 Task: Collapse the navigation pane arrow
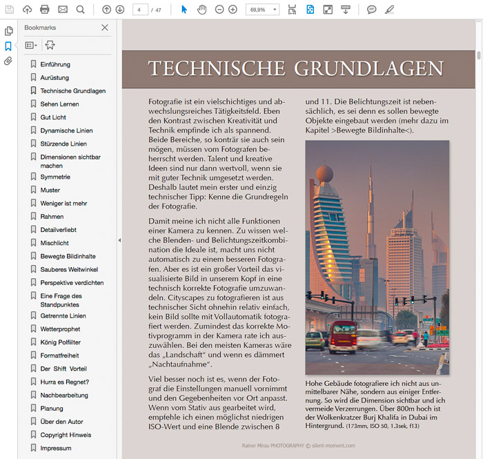119,240
